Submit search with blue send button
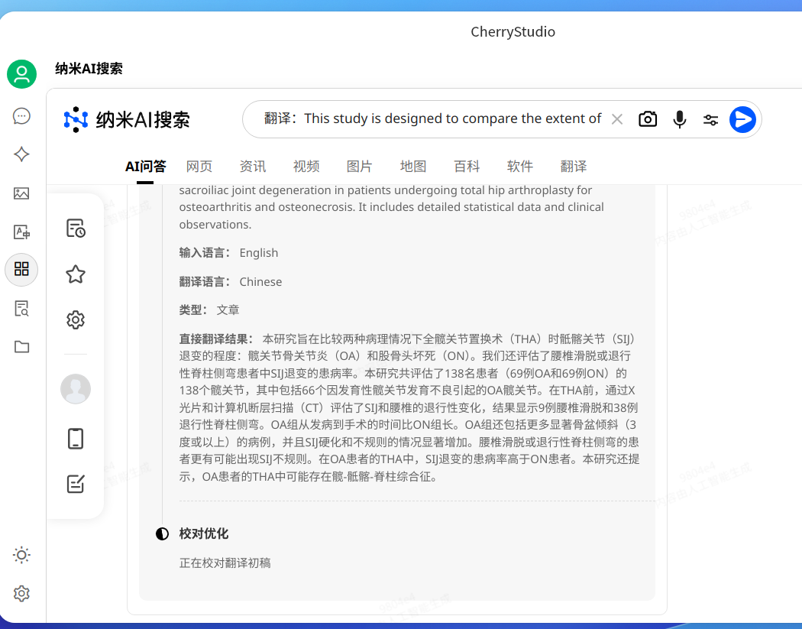This screenshot has width=802, height=629. (x=742, y=119)
